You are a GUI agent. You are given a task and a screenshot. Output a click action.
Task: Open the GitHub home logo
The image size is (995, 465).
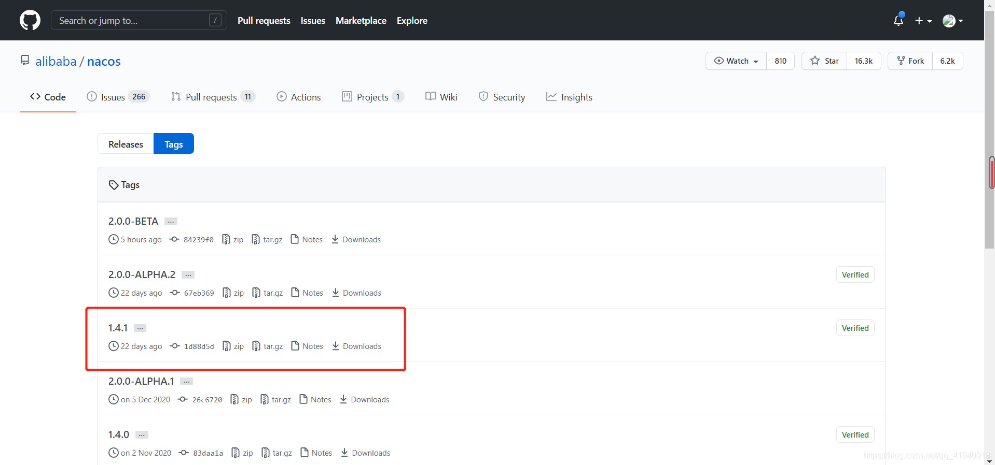click(30, 20)
